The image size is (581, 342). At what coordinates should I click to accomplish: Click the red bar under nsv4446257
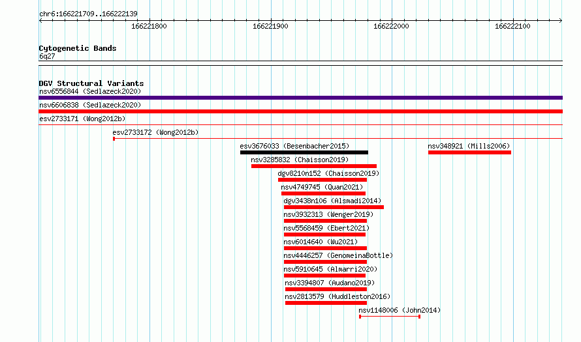tap(325, 262)
